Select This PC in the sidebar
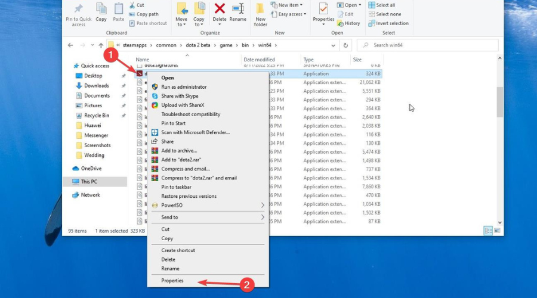Screen dimensions: 537x298 click(x=89, y=182)
